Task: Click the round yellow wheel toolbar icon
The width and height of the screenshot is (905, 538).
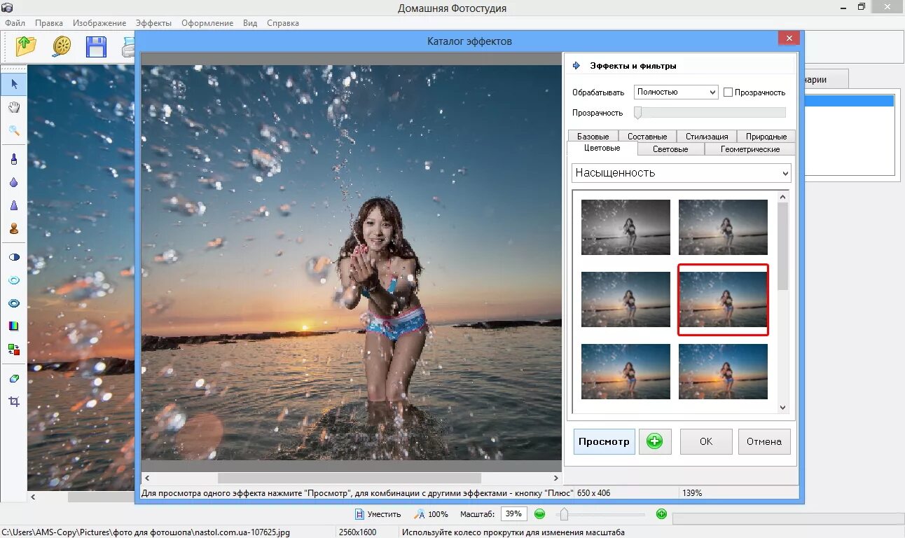Action: point(62,46)
